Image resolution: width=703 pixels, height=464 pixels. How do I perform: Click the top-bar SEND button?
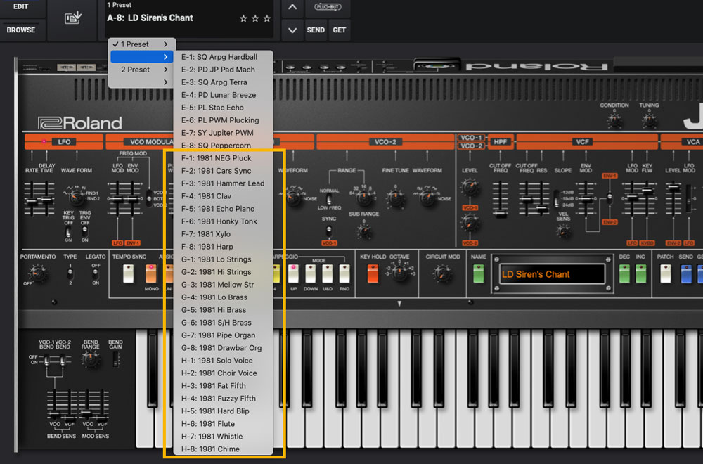click(x=316, y=30)
